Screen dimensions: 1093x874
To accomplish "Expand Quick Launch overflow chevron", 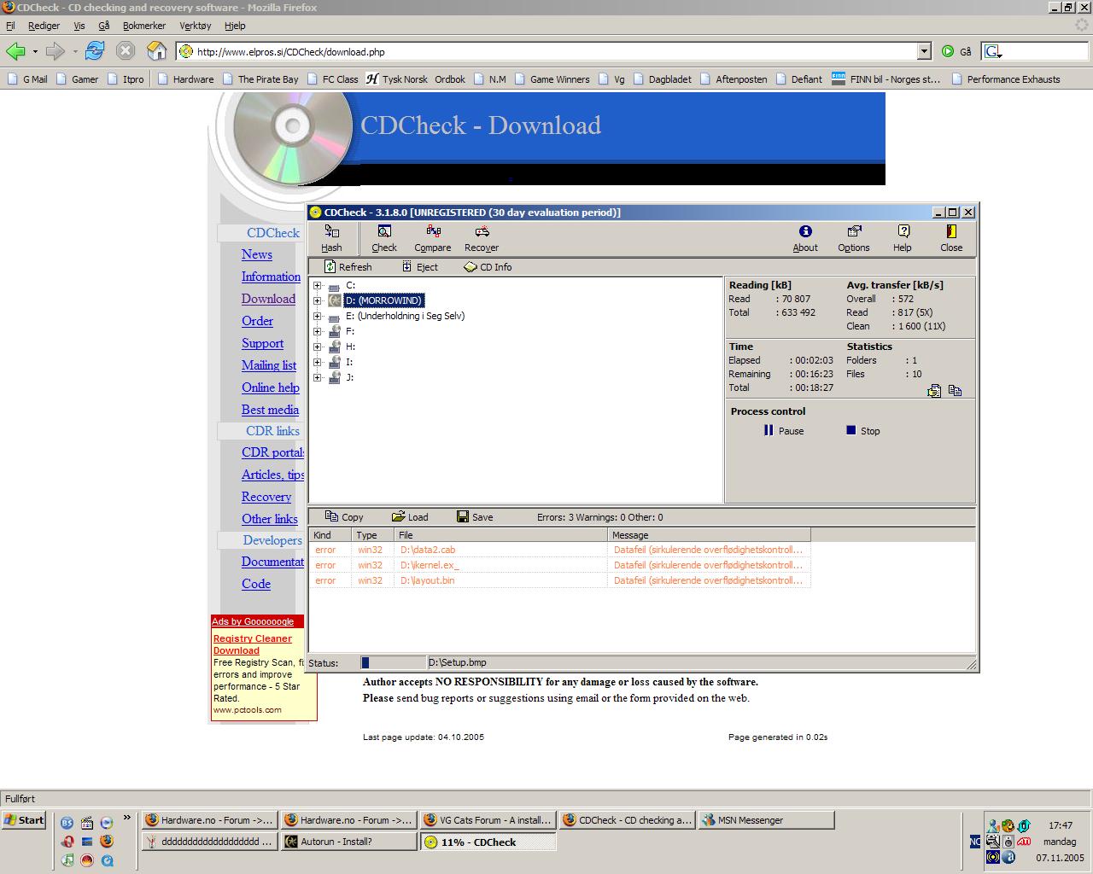I will point(127,818).
